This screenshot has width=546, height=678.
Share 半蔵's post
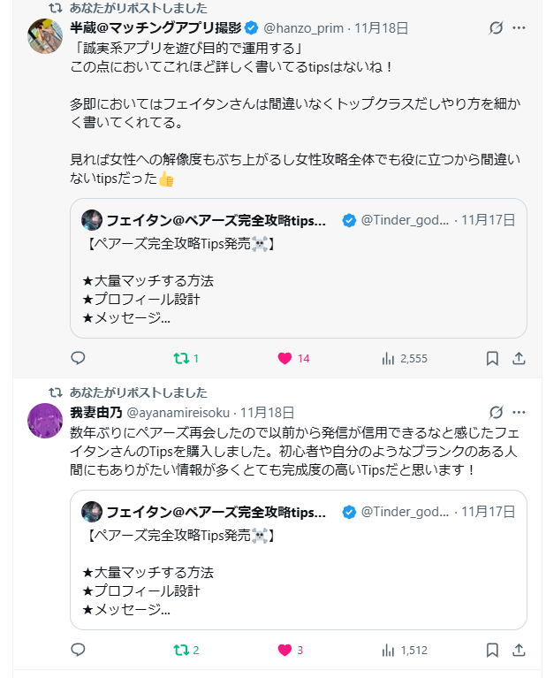(x=519, y=358)
